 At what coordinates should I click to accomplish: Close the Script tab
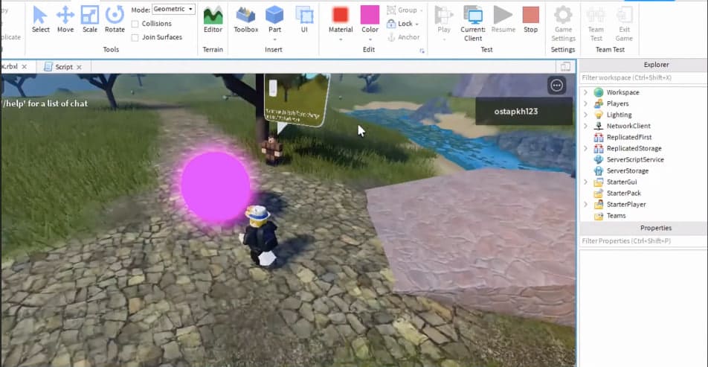pos(79,67)
